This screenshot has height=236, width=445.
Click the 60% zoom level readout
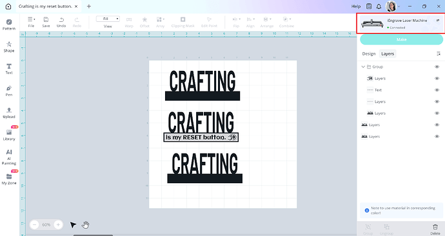click(46, 224)
